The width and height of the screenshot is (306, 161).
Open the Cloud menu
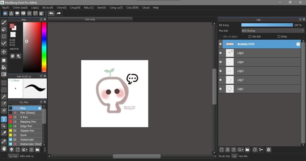(x=146, y=7)
